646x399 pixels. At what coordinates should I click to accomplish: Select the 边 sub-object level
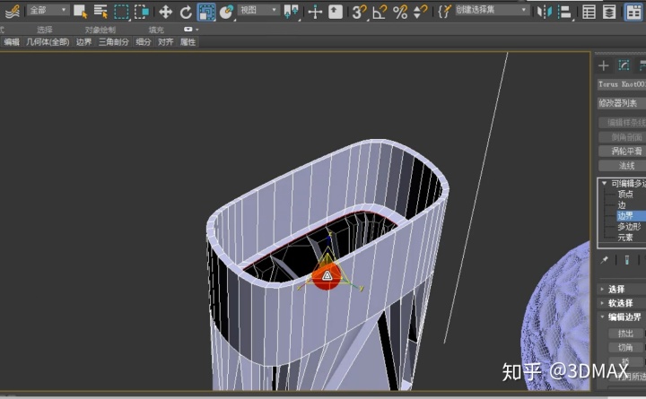tap(621, 204)
